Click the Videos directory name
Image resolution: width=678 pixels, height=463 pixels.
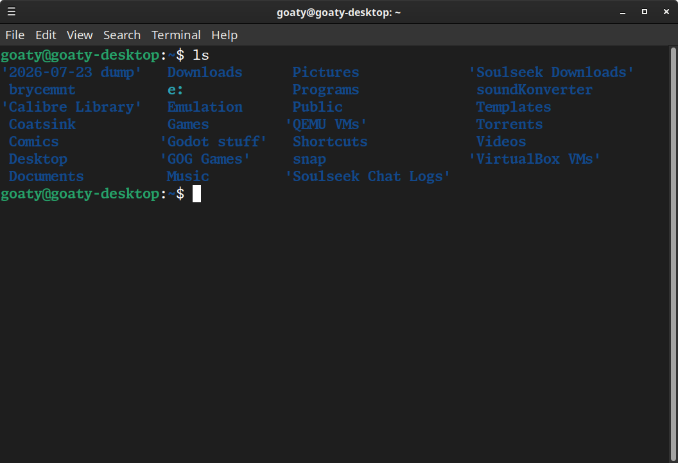[x=501, y=141]
